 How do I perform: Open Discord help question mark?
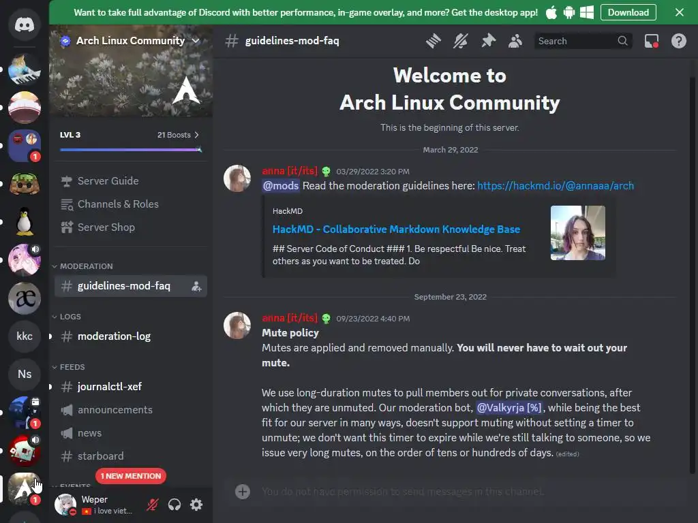click(x=678, y=41)
